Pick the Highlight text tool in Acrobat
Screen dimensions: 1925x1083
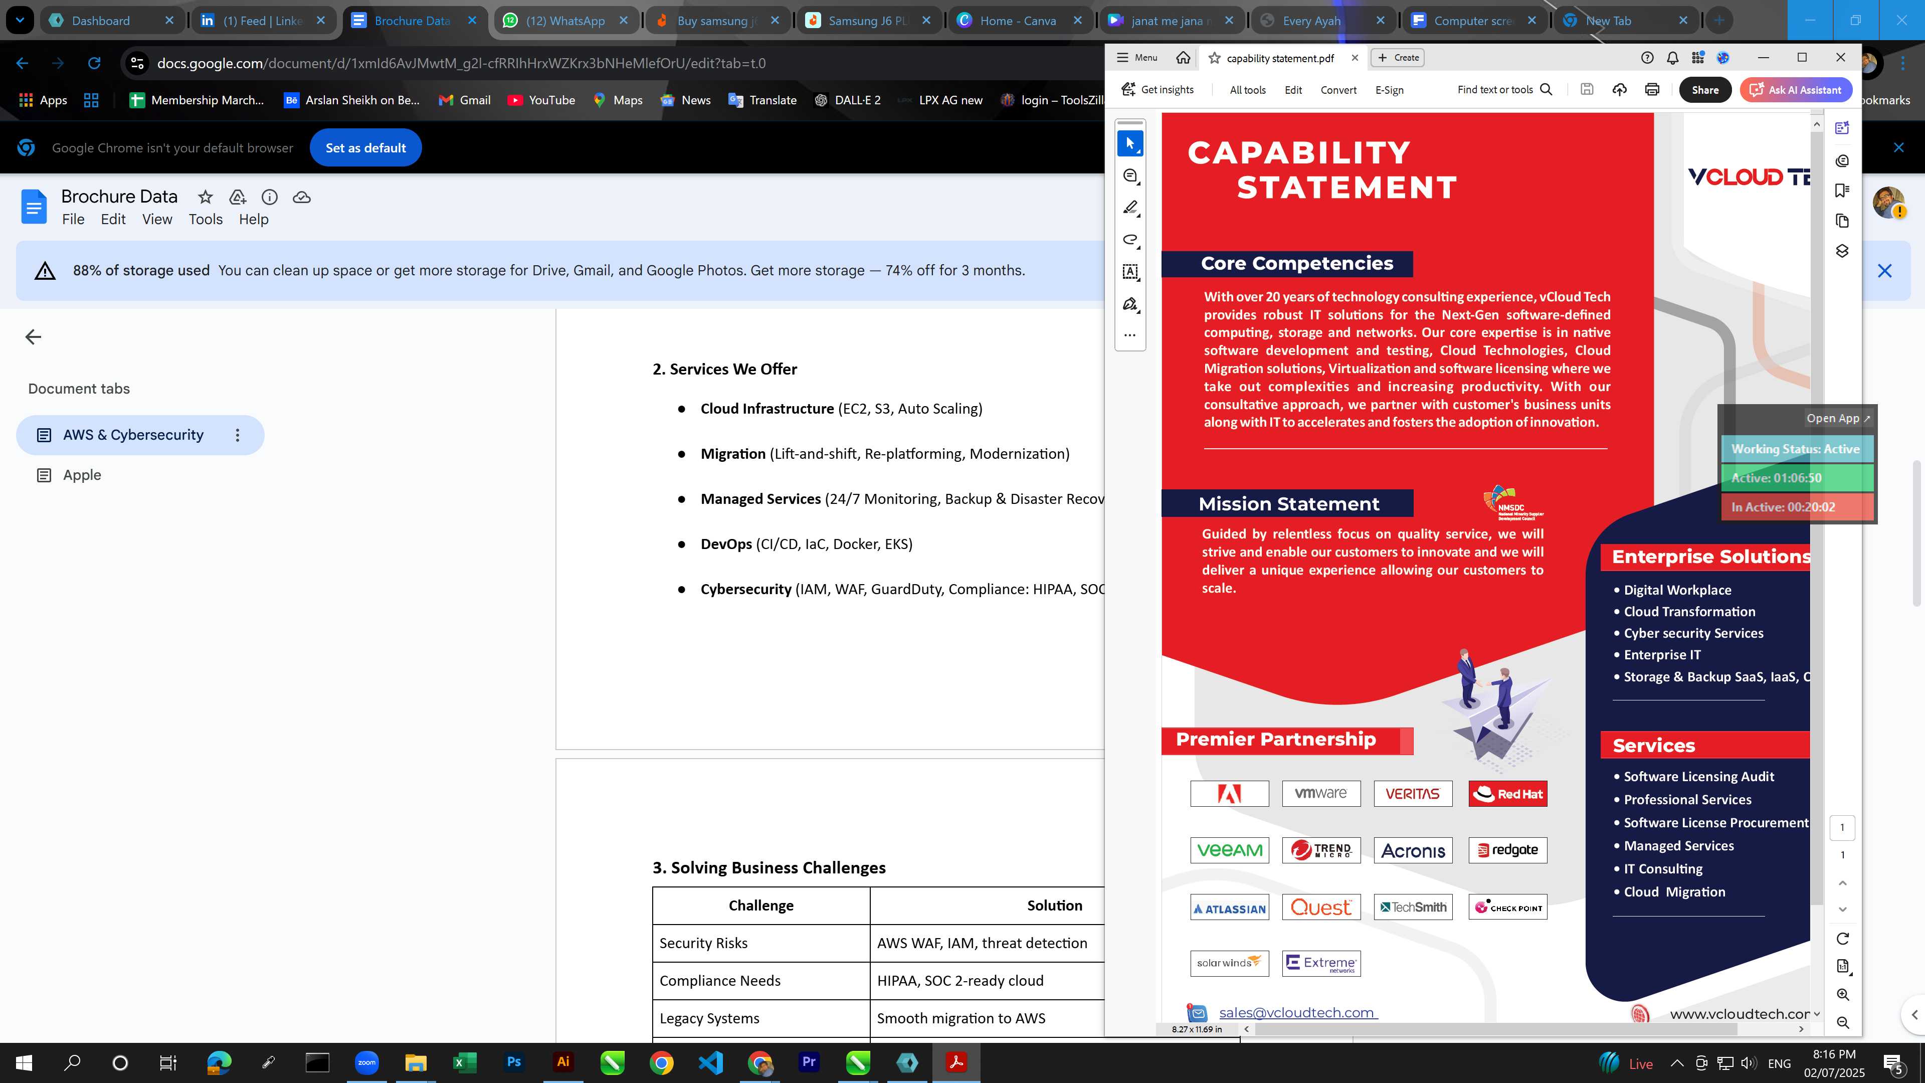1130,208
